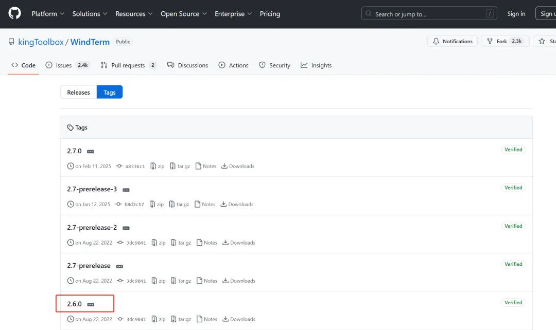Download zip for 2.7-prerelease-2

159,243
